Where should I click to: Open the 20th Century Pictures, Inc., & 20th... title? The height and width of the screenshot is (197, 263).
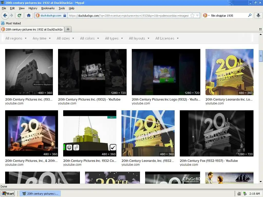coord(31,161)
